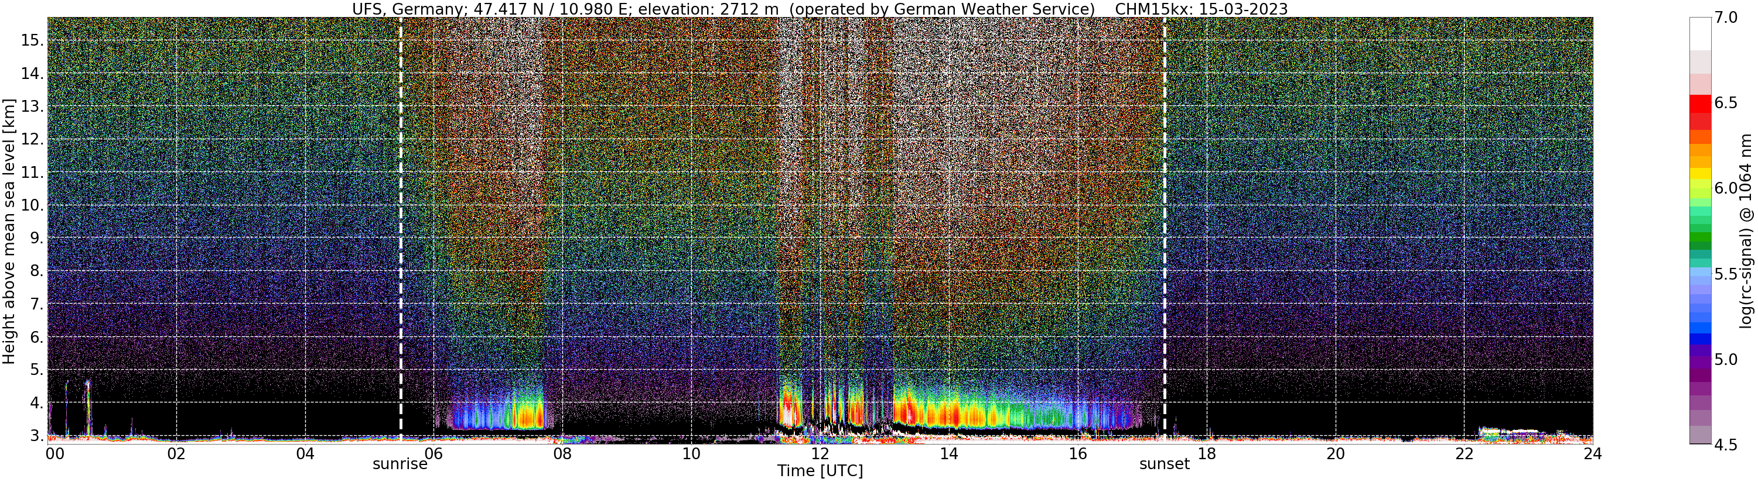Click the '8.' height axis tick label
1758x482 pixels.
[36, 271]
